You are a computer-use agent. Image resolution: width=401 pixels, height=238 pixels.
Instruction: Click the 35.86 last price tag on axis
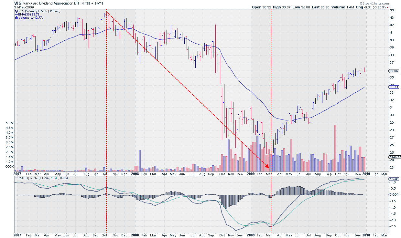click(393, 71)
